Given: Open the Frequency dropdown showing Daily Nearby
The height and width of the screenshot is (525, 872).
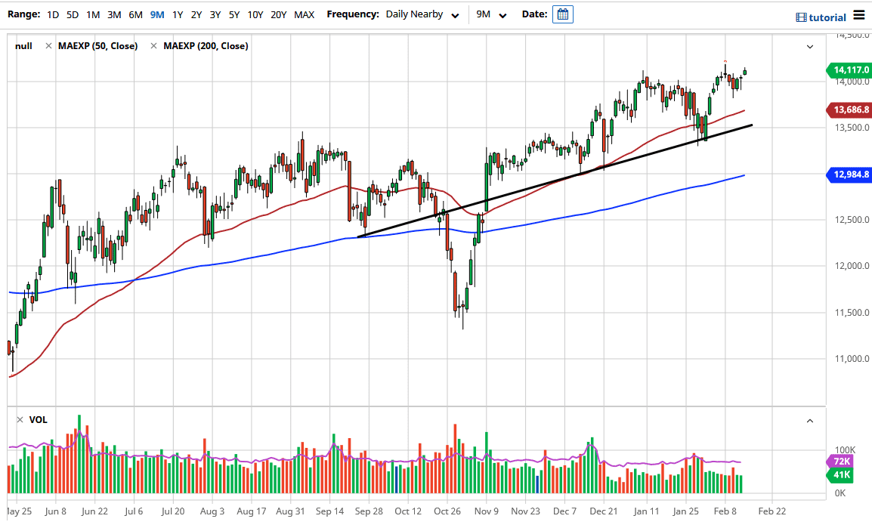Looking at the screenshot, I should (422, 14).
